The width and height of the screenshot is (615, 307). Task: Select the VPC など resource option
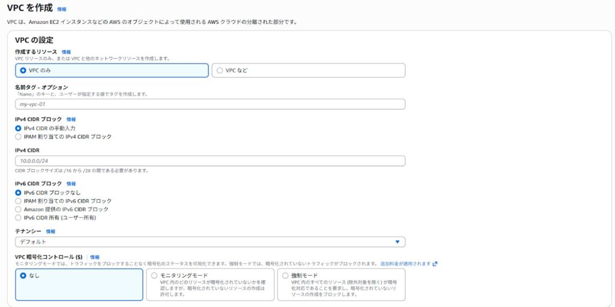click(220, 70)
